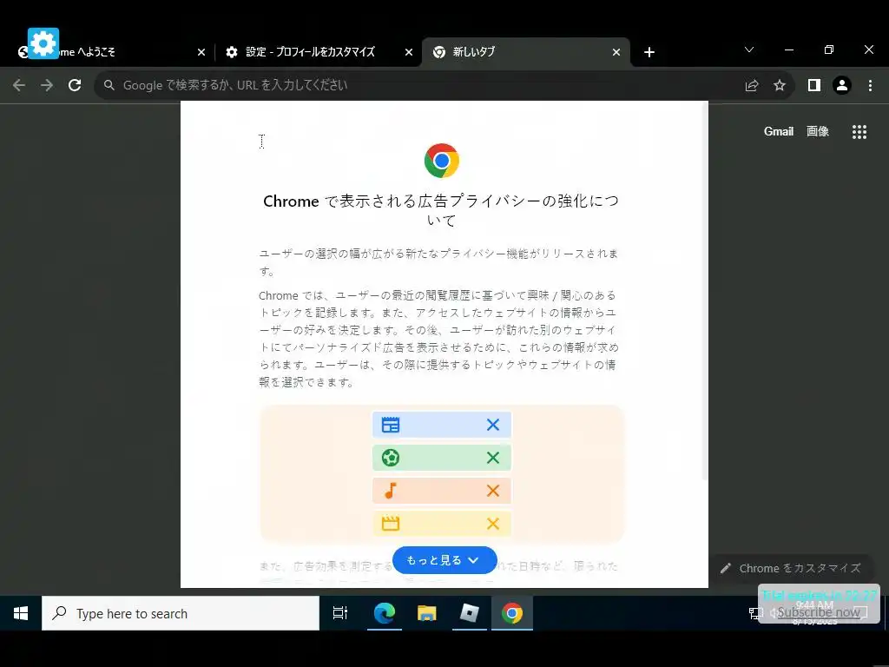
Task: Open the side panel icon
Action: 814,85
